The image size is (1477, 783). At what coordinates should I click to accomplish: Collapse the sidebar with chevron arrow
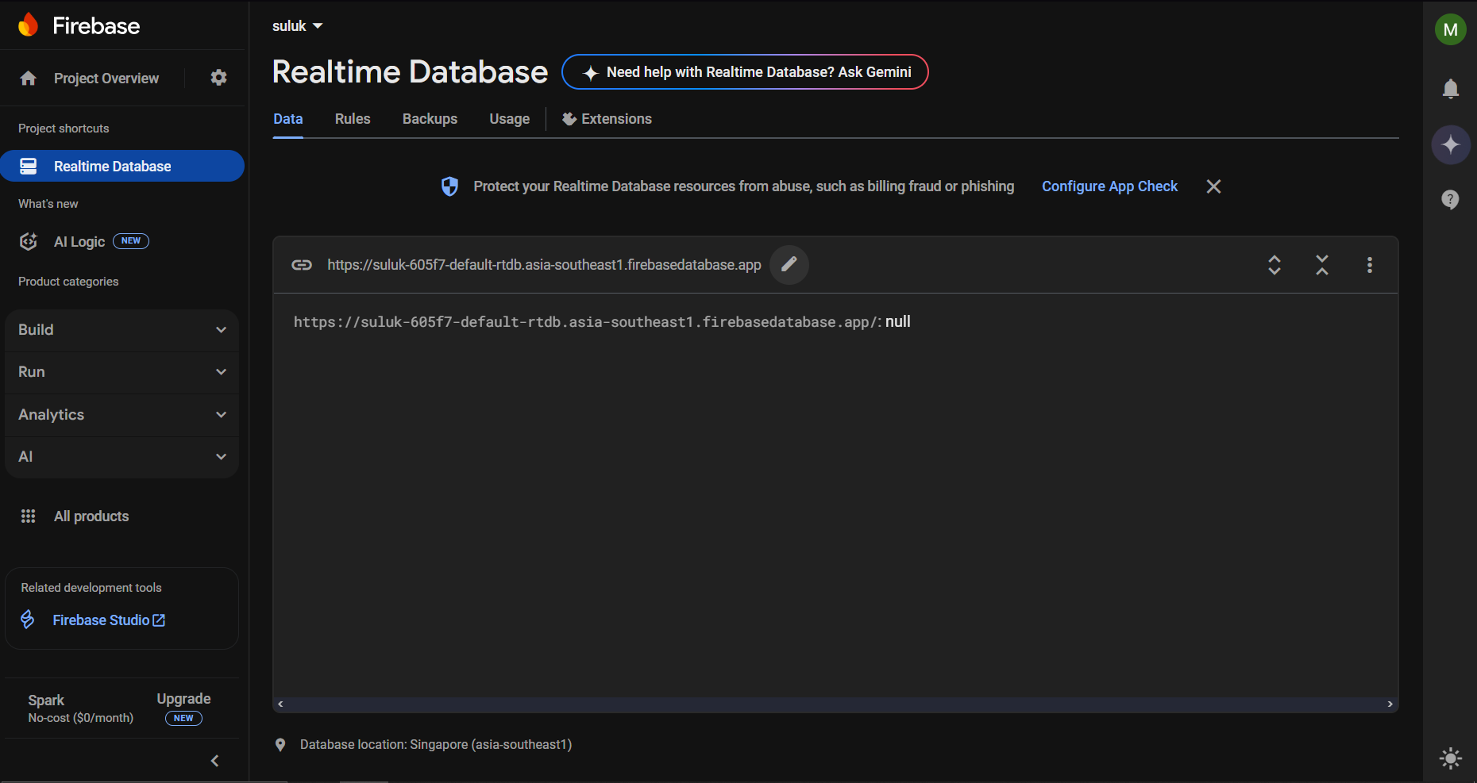pyautogui.click(x=214, y=761)
